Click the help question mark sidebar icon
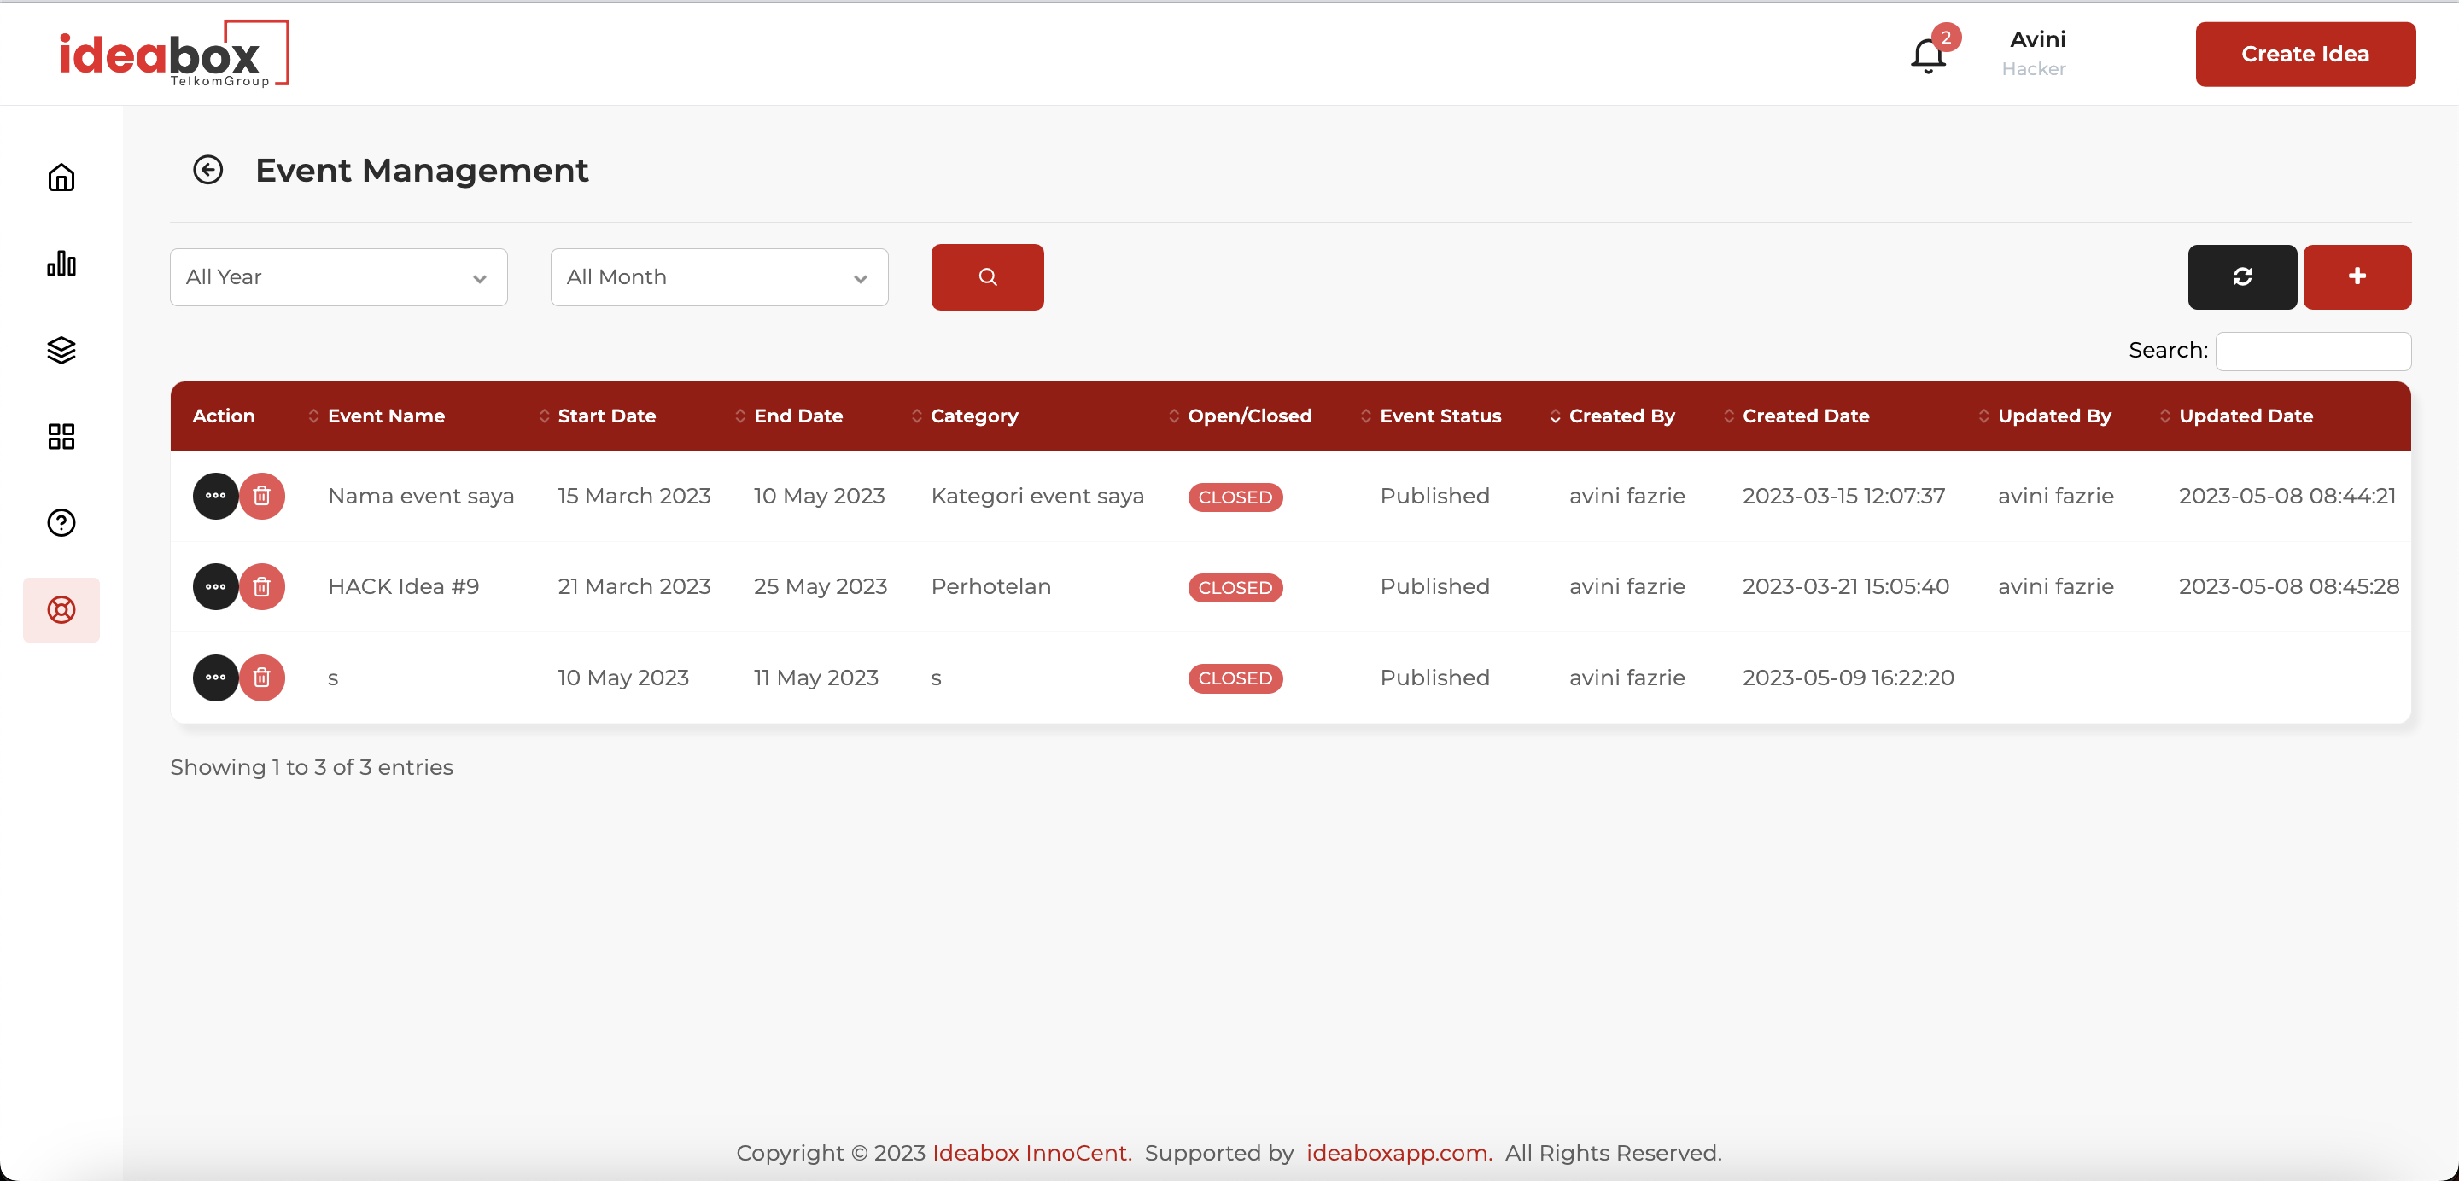This screenshot has width=2459, height=1181. (x=61, y=523)
